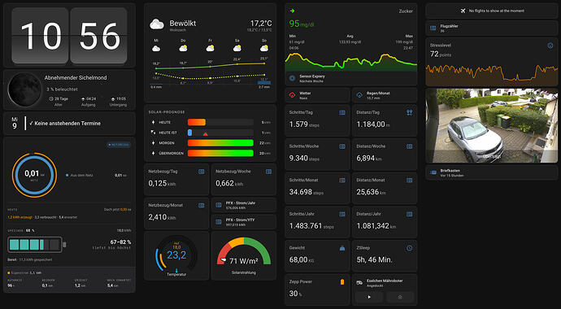Click the Zepp Power battery icon

tap(342, 282)
